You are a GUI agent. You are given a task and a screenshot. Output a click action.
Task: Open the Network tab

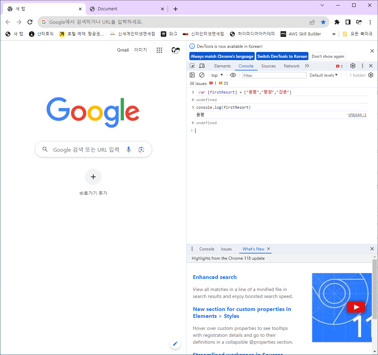(x=292, y=66)
